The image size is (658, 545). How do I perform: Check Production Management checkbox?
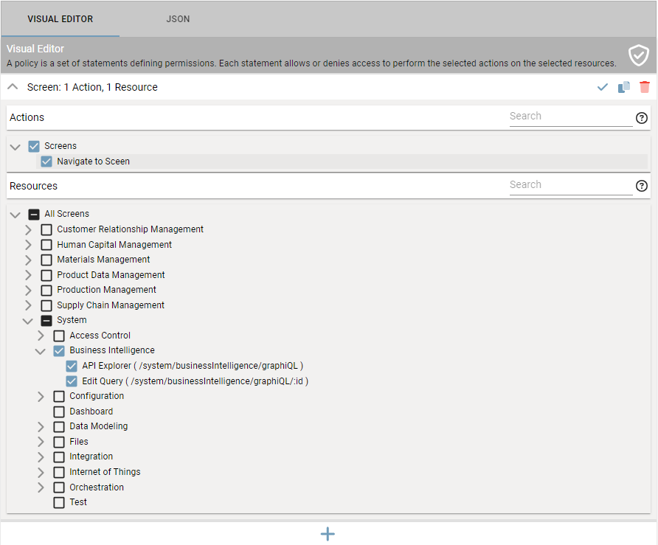46,291
